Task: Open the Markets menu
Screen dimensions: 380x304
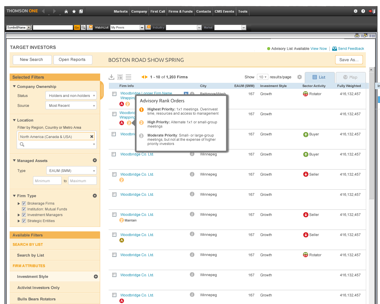Action: click(121, 11)
